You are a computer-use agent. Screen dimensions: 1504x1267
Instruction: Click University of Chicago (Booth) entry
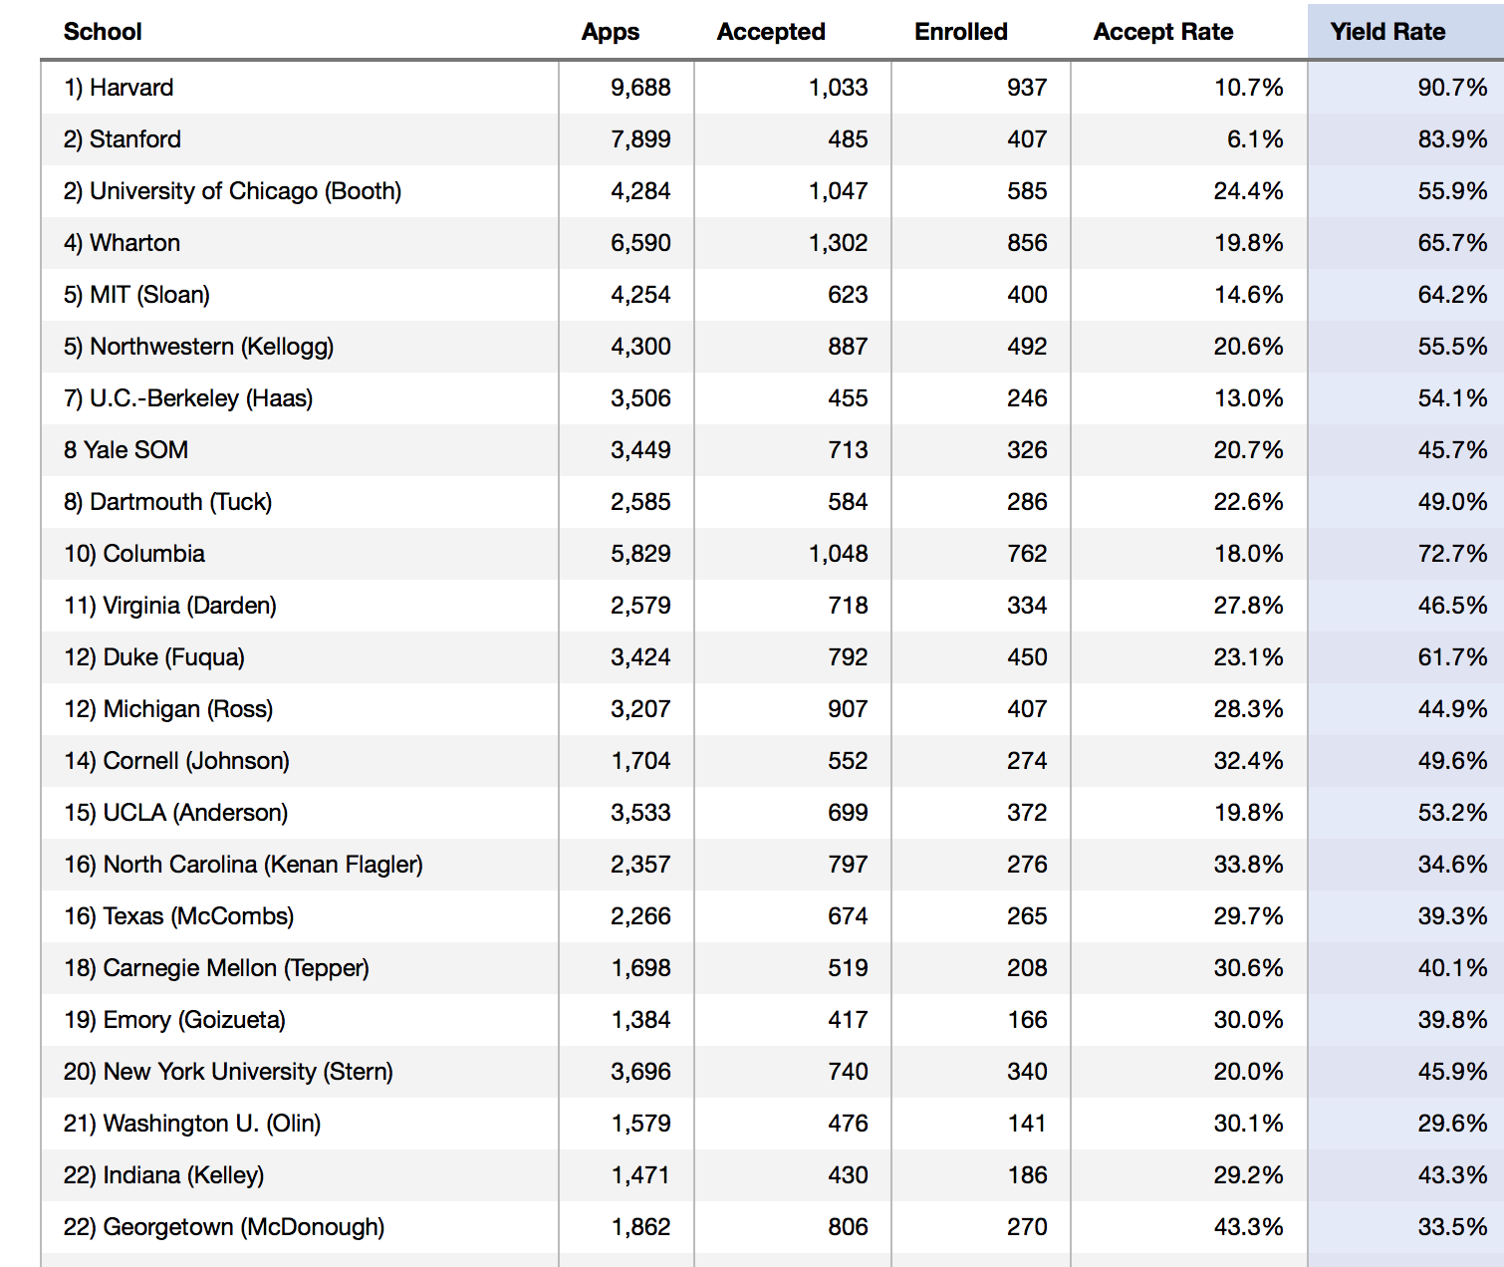[x=232, y=191]
